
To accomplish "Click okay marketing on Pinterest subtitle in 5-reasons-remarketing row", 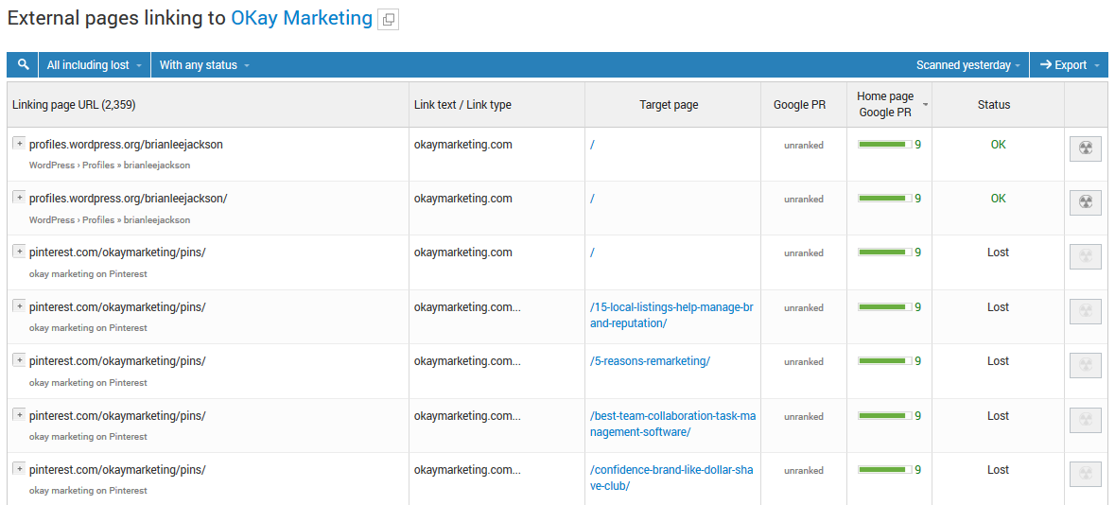I will [88, 382].
